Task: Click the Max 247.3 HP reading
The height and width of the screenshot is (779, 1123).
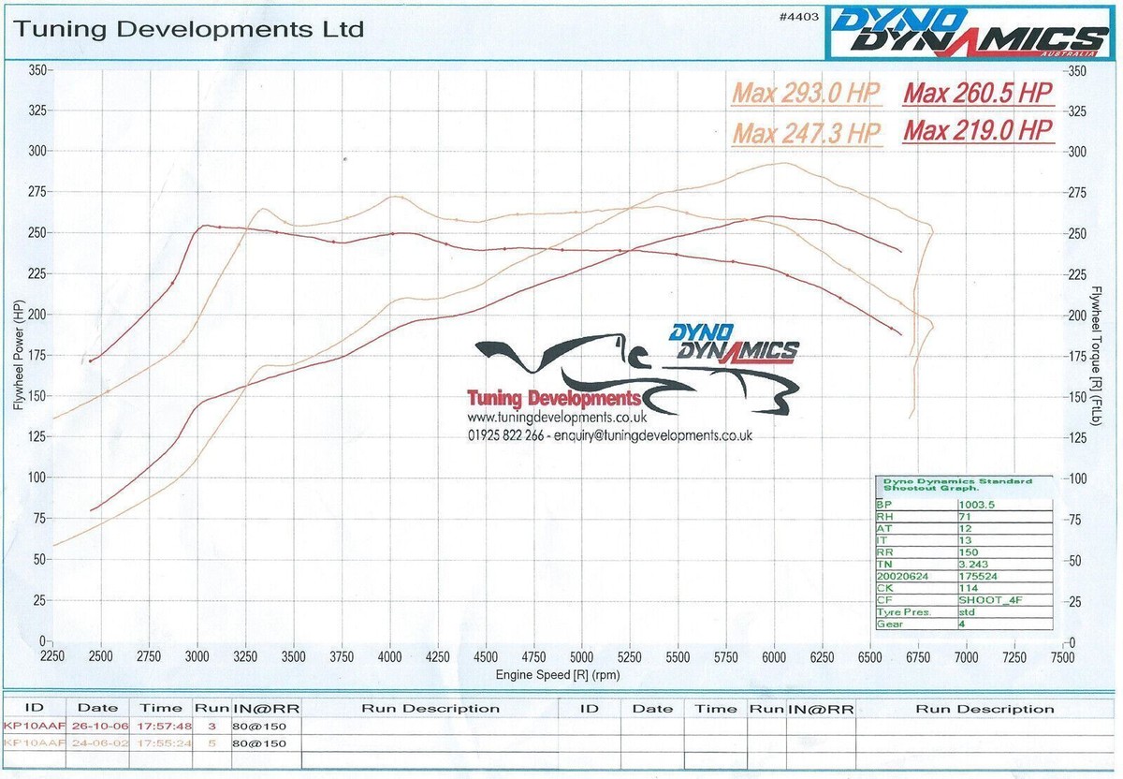Action: pyautogui.click(x=807, y=132)
